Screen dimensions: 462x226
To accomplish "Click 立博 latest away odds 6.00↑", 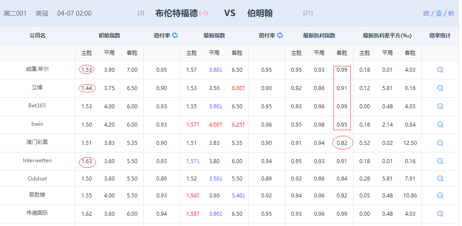I will click(x=238, y=88).
